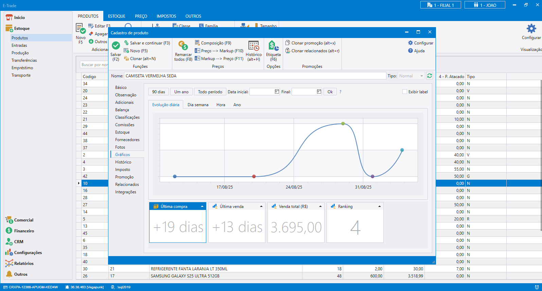This screenshot has height=291, width=542.
Task: Click the Ajuda help icon
Action: pyautogui.click(x=410, y=51)
